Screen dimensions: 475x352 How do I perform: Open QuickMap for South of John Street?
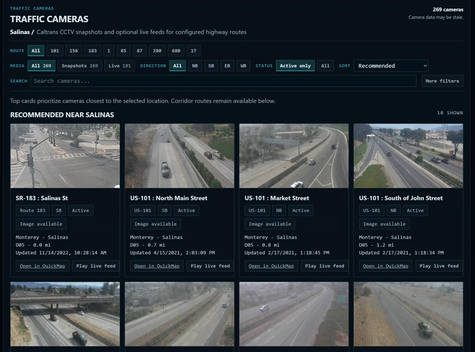386,266
